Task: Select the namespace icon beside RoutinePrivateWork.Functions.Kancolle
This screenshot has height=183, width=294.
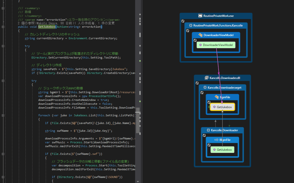Action: pyautogui.click(x=191, y=26)
